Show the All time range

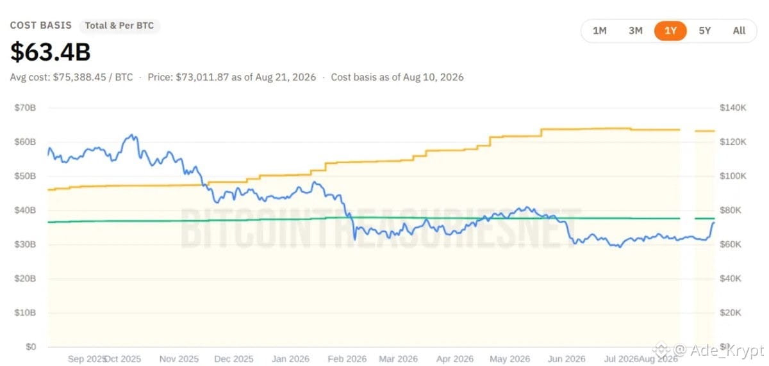[739, 31]
